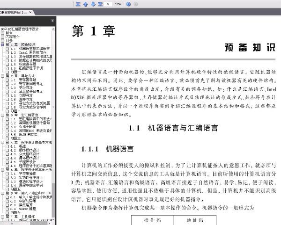281x225 pixels.
Task: Click bookmark icon for 1.1 机器语言与汇编语言
Action: click(7, 49)
